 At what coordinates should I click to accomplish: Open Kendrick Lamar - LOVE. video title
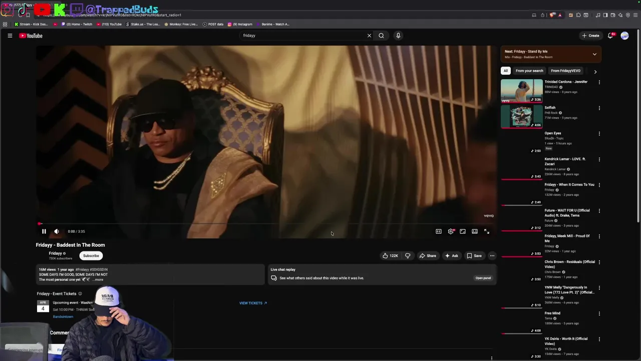[x=565, y=161]
